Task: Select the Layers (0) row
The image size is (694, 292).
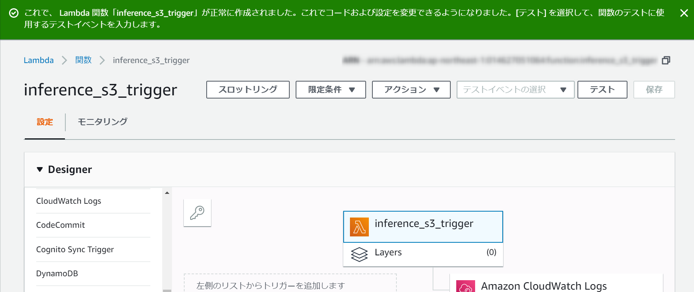Action: click(423, 255)
